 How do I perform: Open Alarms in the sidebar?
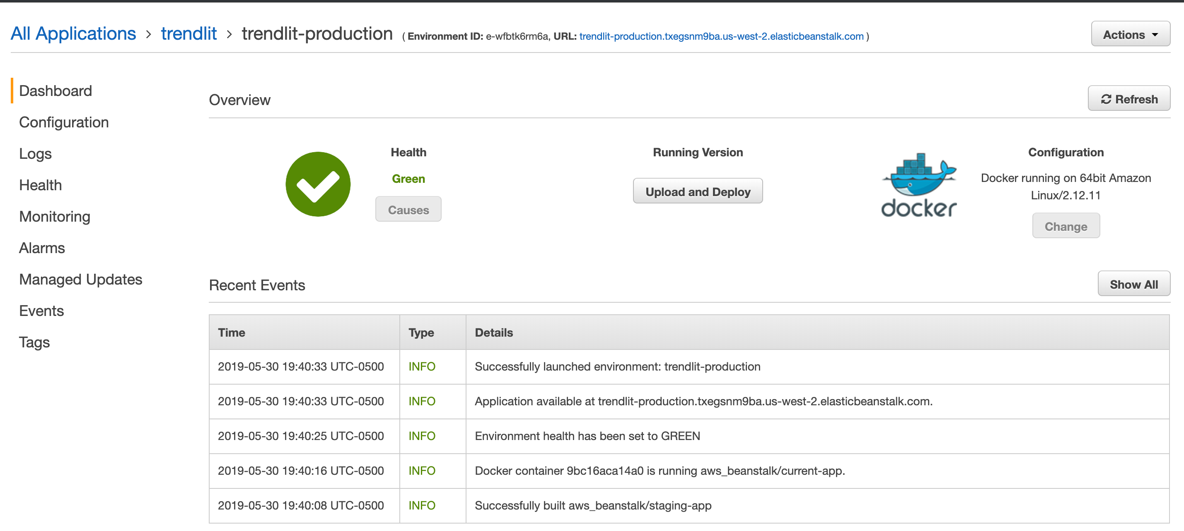tap(42, 248)
